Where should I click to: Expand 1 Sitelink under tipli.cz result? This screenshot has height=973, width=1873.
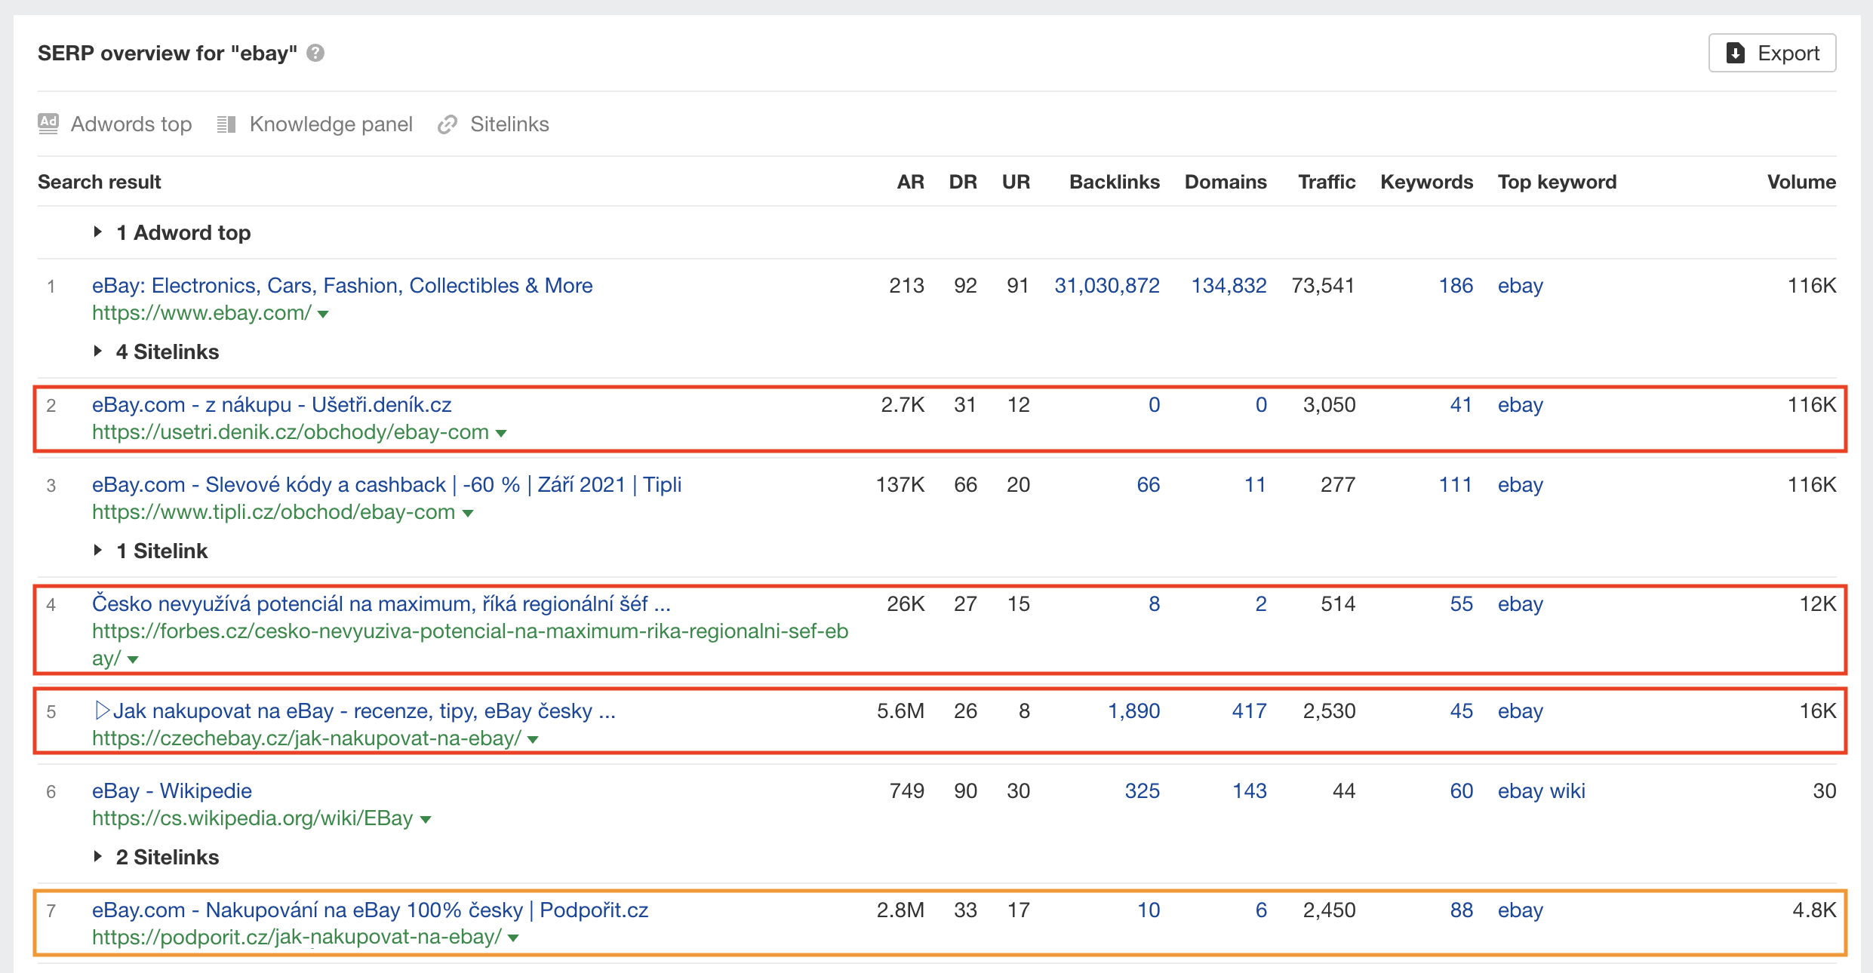(x=97, y=551)
